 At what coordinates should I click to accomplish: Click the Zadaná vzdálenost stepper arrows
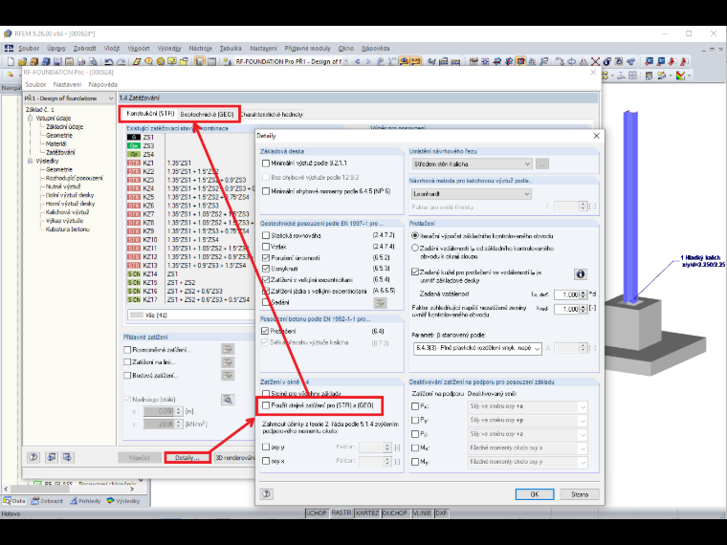[x=583, y=294]
